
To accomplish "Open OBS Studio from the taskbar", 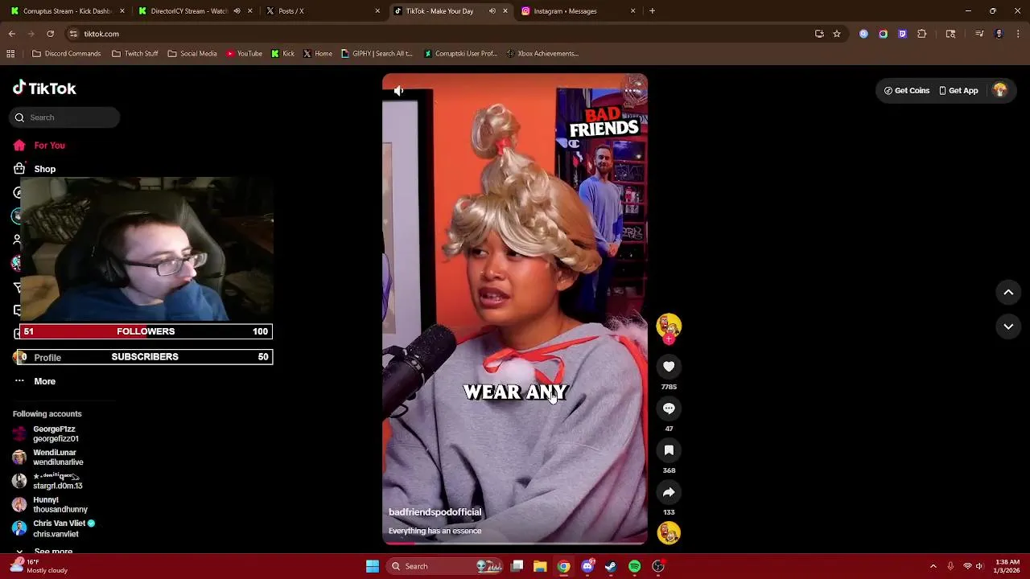I will pyautogui.click(x=658, y=566).
